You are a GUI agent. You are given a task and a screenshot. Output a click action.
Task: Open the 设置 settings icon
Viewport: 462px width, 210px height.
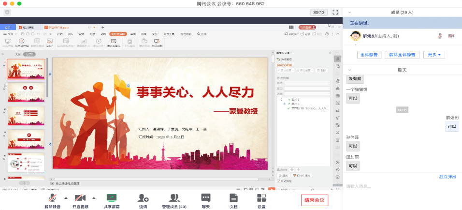(x=261, y=198)
